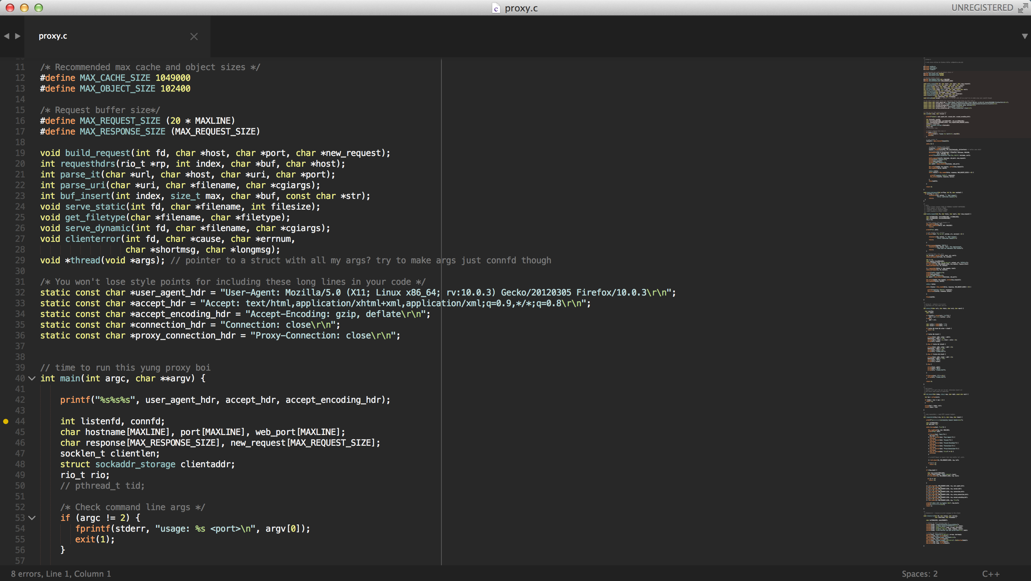
Task: Click the MAX_REQUEST_SIZE define on line 16
Action: coord(138,121)
